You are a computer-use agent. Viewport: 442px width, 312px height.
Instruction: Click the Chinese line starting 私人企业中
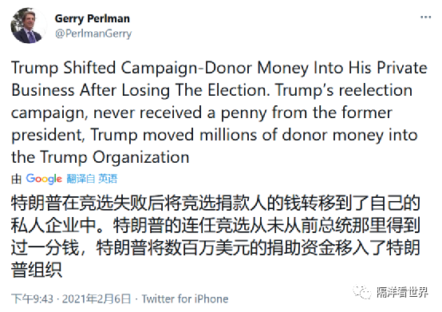(215, 226)
